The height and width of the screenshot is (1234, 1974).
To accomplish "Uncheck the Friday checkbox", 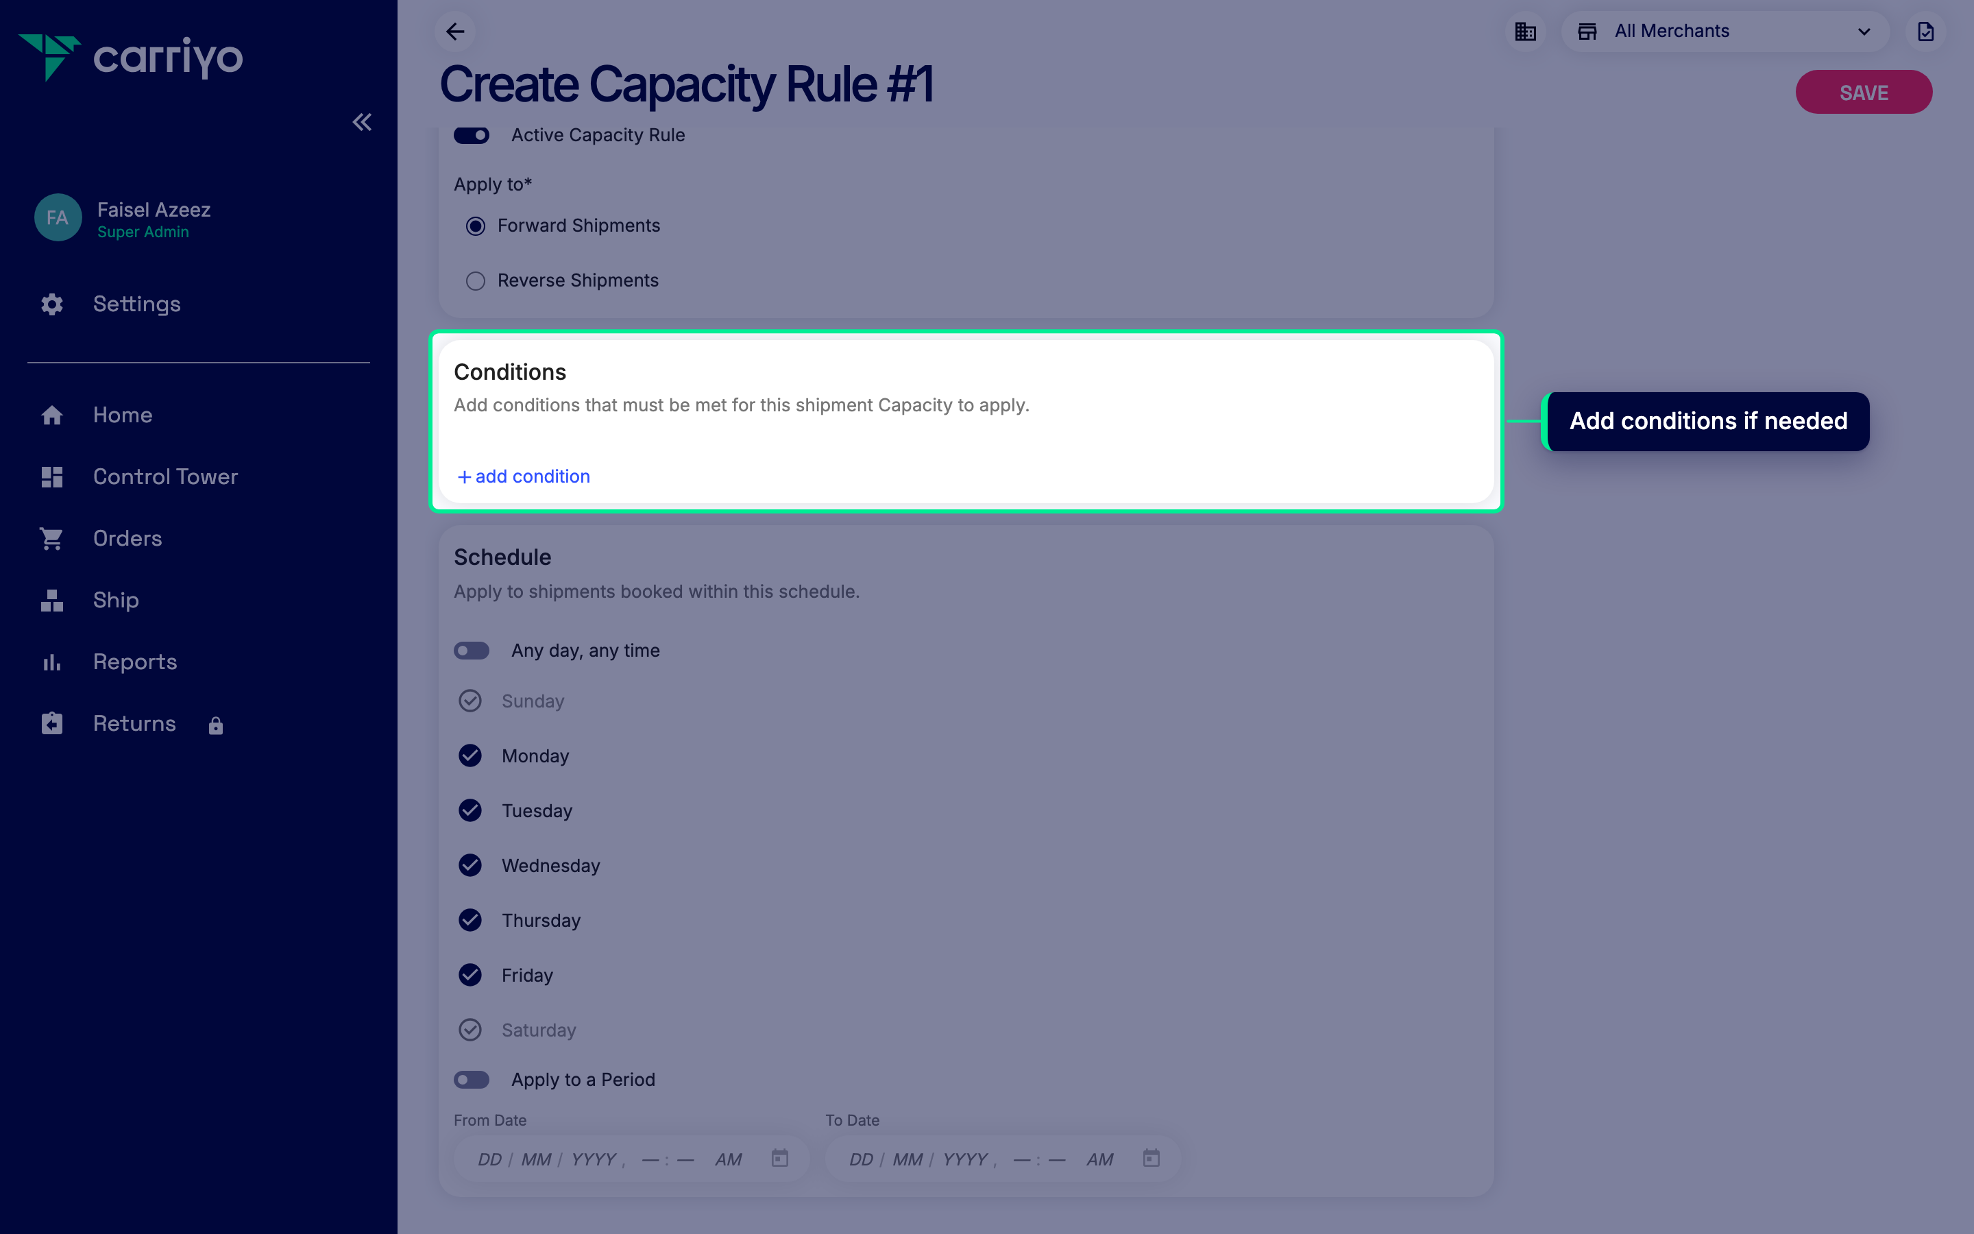I will click(470, 974).
